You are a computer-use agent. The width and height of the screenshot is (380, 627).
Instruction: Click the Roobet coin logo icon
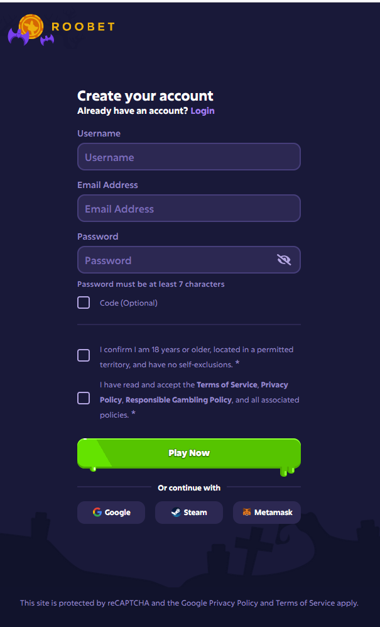pos(31,26)
